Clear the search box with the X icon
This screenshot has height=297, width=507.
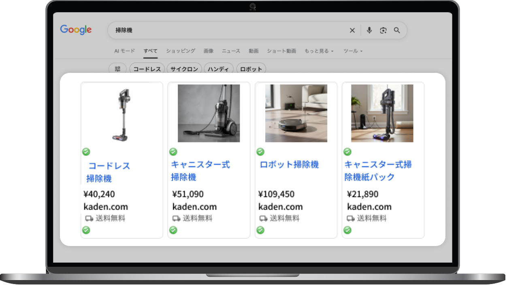pos(352,30)
